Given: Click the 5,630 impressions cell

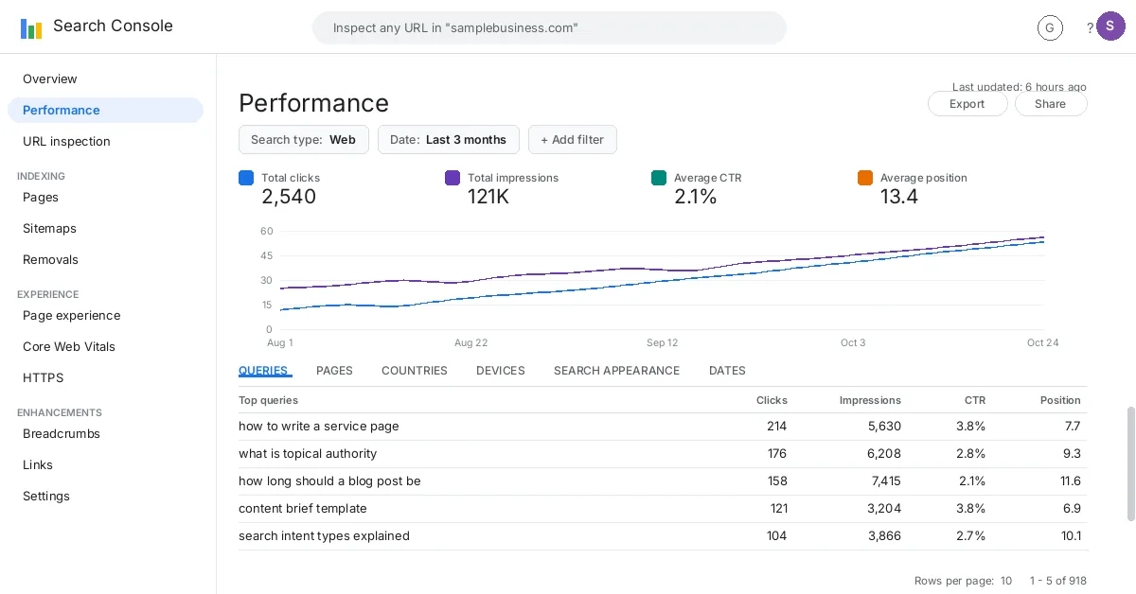Looking at the screenshot, I should pyautogui.click(x=884, y=427).
